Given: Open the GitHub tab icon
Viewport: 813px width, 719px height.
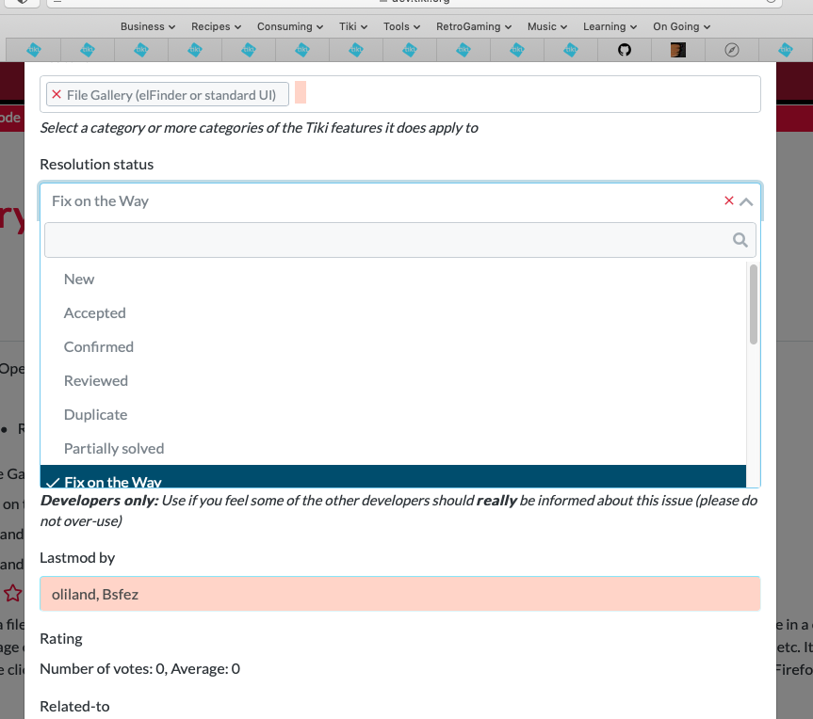Looking at the screenshot, I should tap(625, 50).
